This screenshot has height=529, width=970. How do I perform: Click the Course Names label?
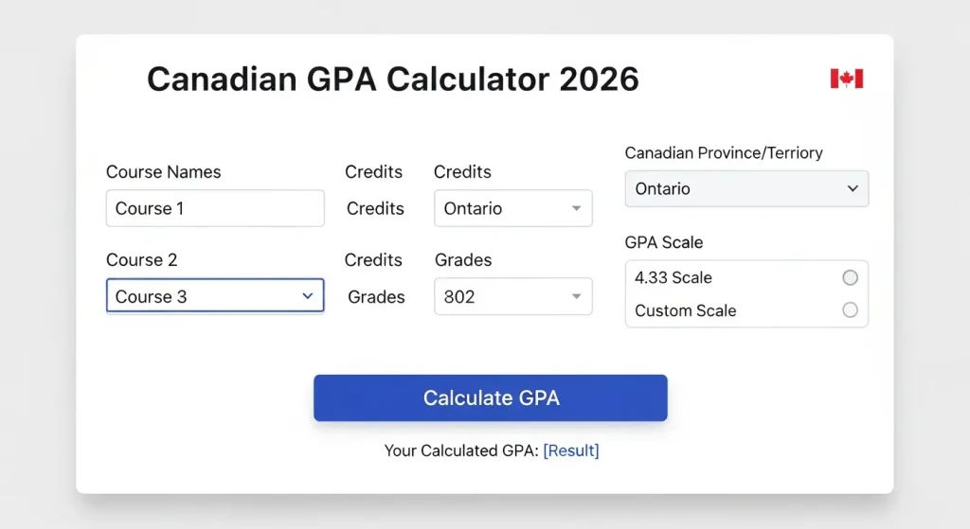(163, 172)
